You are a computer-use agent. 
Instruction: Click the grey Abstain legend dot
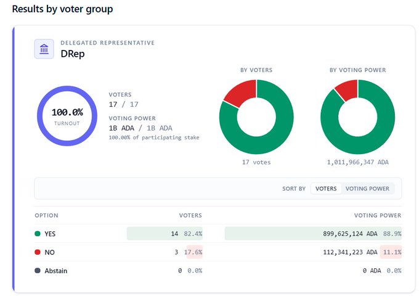[38, 271]
